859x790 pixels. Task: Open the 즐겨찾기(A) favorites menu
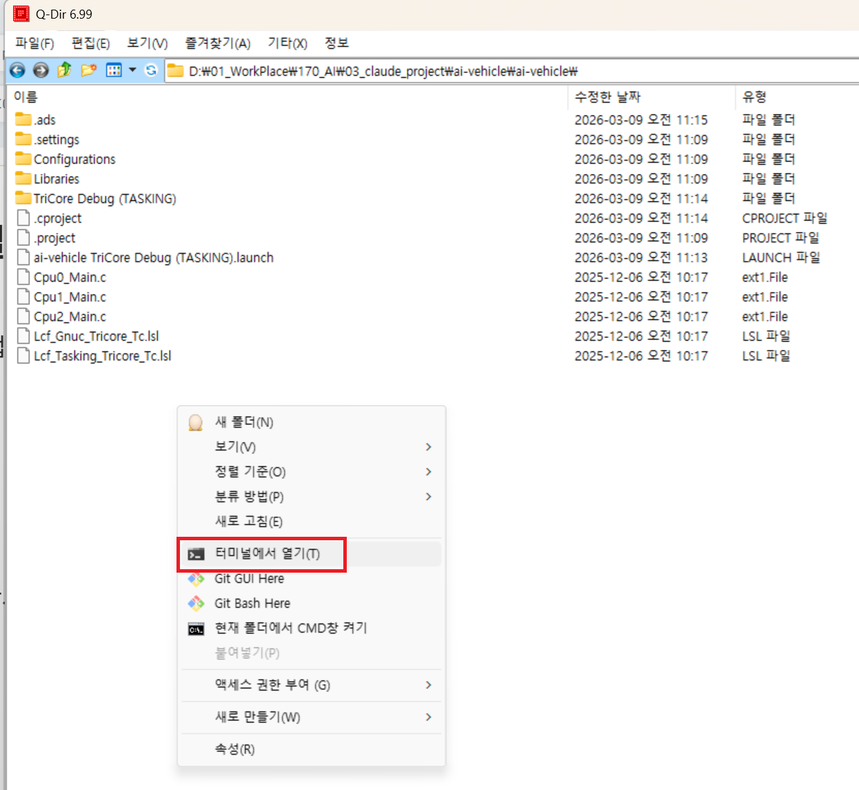(217, 43)
